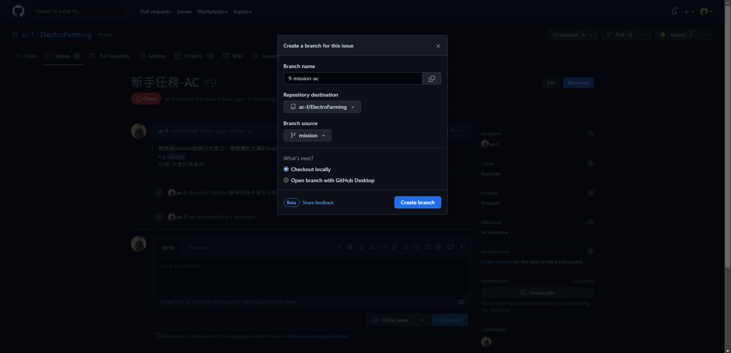
Task: Click the Share feedback link
Action: click(x=318, y=203)
